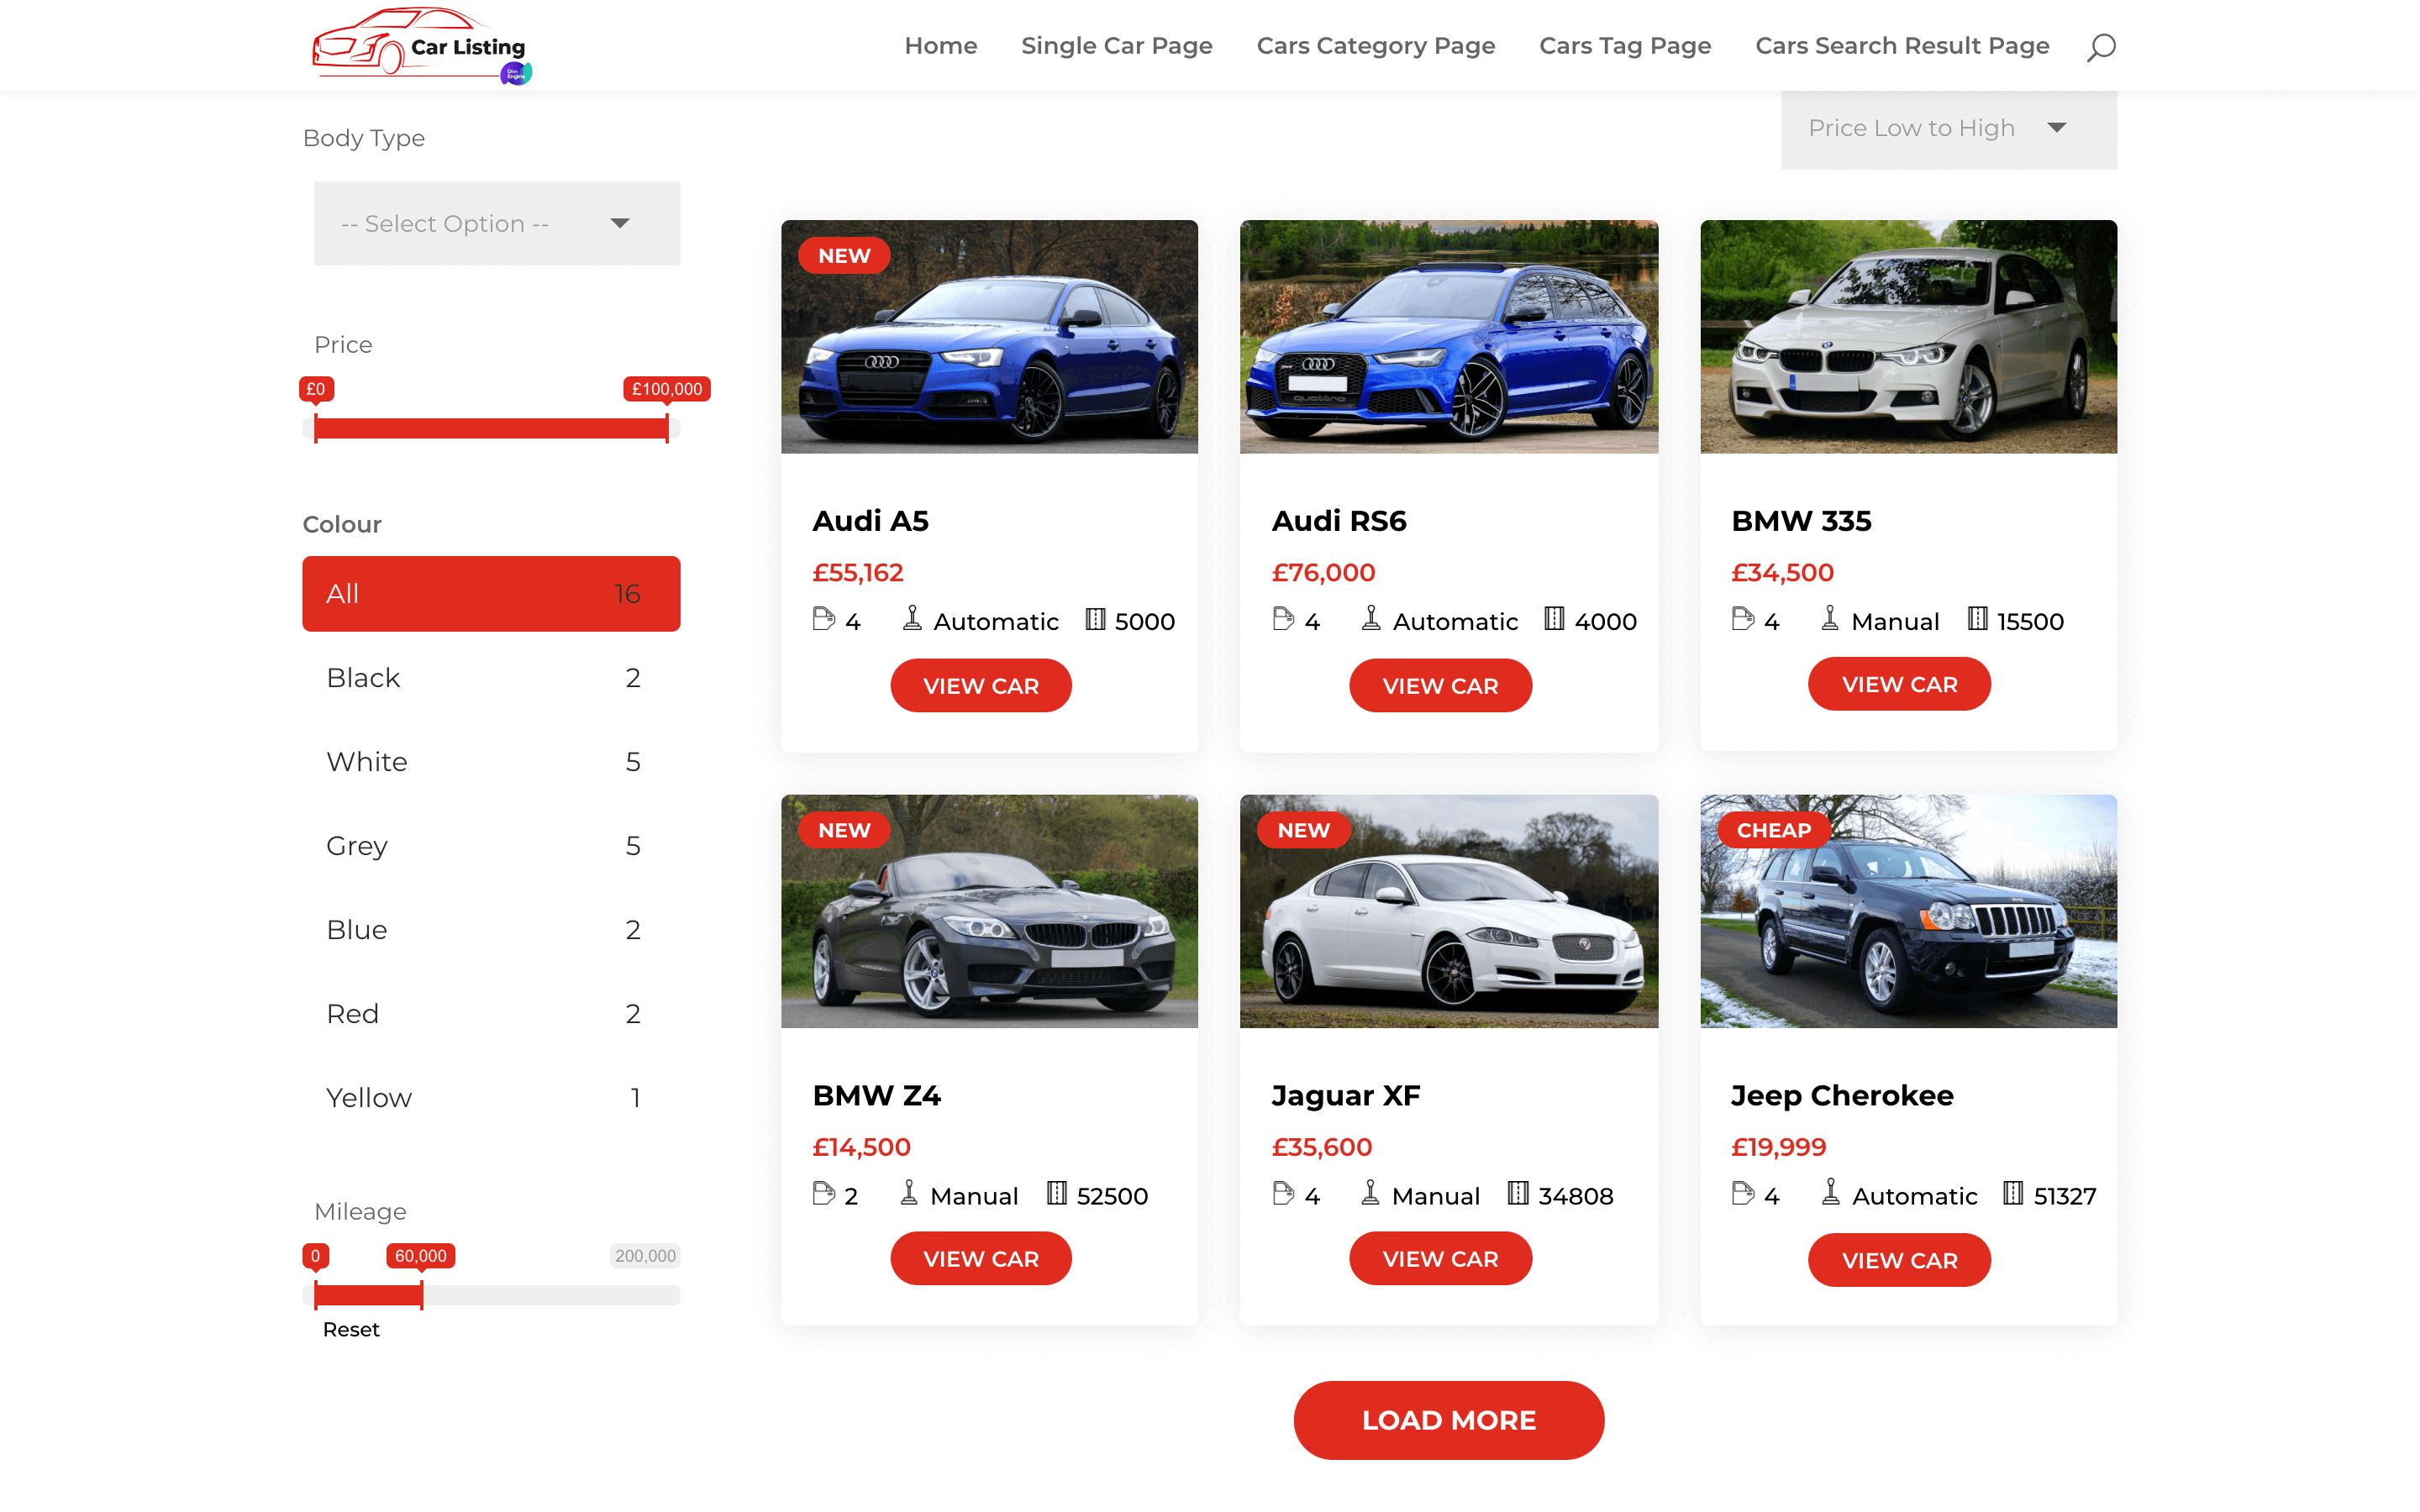Screen dimensions: 2420x1512
Task: Click the Audi RS6 title
Action: pos(1339,521)
